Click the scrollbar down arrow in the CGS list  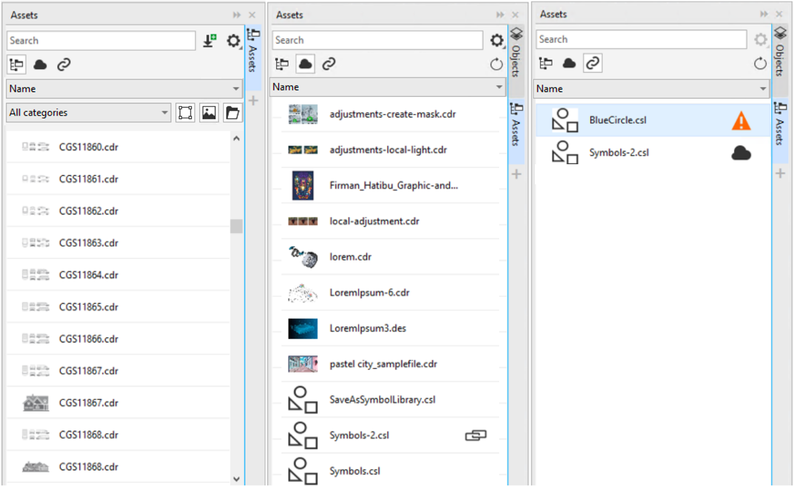(237, 479)
